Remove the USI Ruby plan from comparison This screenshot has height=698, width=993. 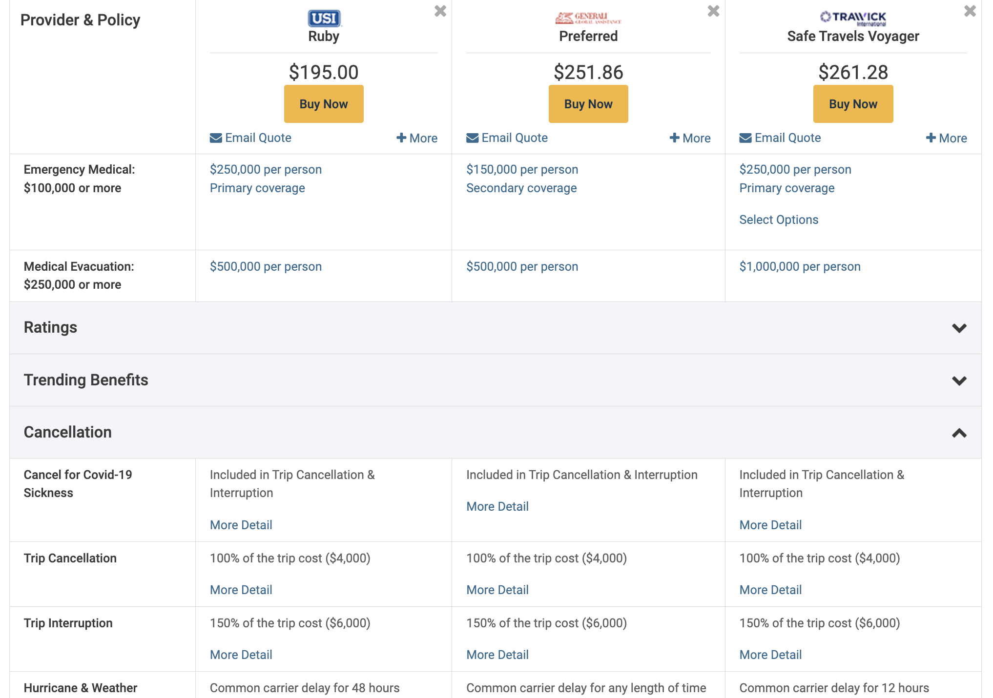click(x=440, y=11)
